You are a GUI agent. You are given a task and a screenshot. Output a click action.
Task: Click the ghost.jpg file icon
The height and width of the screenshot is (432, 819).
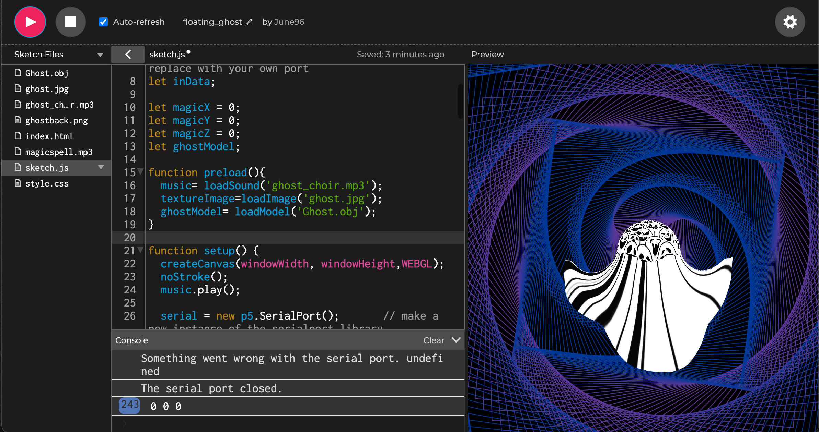coord(18,88)
